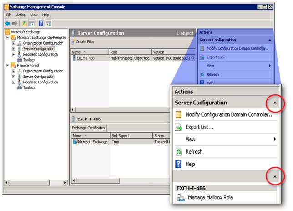Open the File menu
Image resolution: width=293 pixels, height=211 pixels.
(x=9, y=15)
